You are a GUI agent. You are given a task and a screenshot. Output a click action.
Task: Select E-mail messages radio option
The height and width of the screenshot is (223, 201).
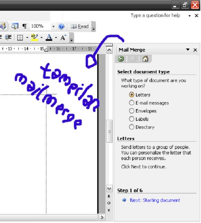tap(131, 103)
